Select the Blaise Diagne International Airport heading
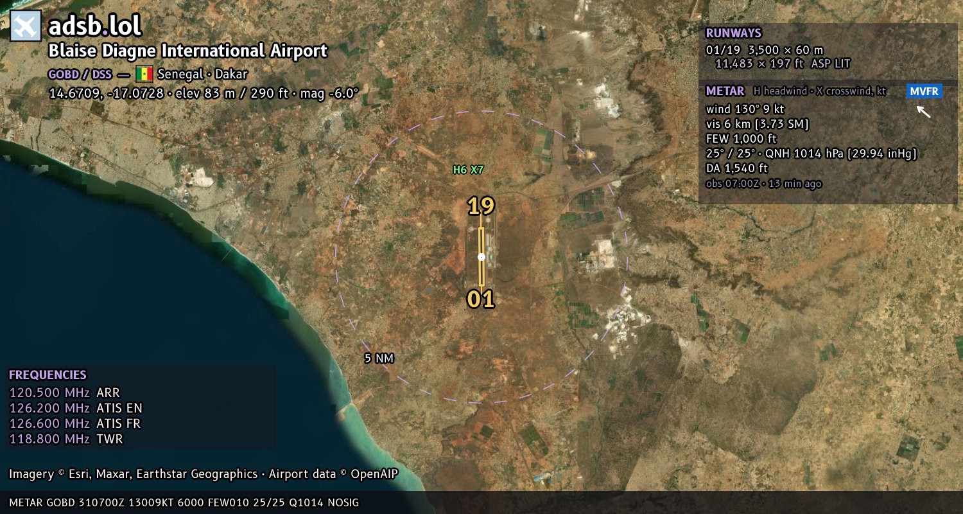 coord(188,51)
